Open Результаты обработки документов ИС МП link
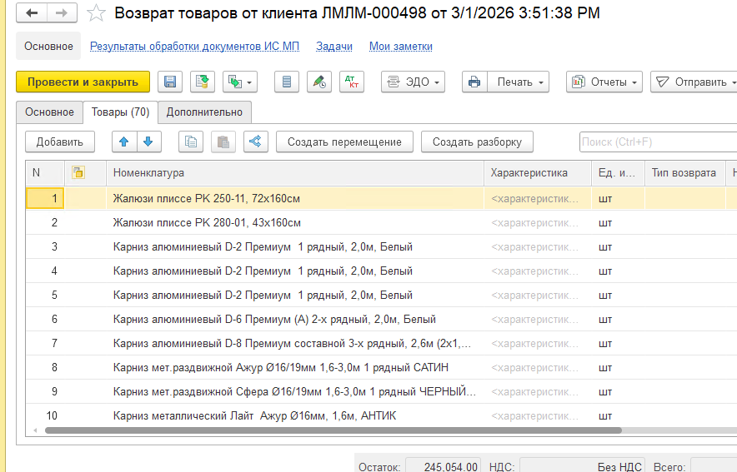Screen dimensions: 737x472 (194, 47)
